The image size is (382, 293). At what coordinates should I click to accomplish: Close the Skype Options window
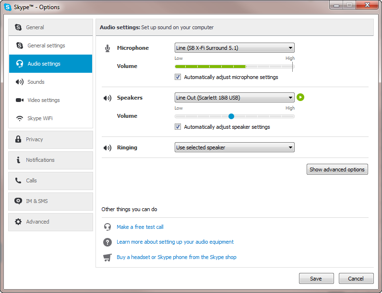(x=368, y=5)
